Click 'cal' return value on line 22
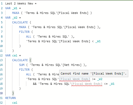 pos(15,103)
